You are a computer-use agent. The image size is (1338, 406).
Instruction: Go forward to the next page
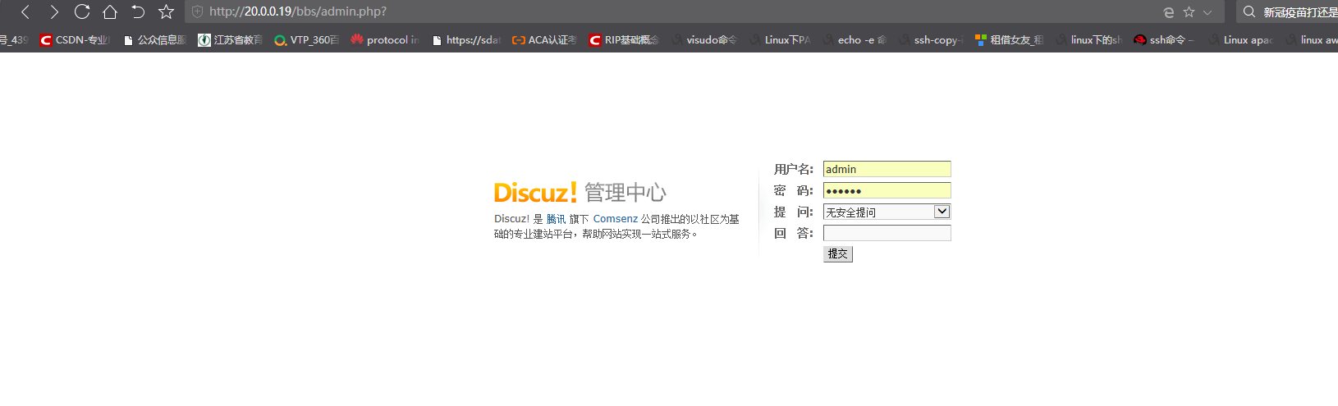click(x=53, y=11)
